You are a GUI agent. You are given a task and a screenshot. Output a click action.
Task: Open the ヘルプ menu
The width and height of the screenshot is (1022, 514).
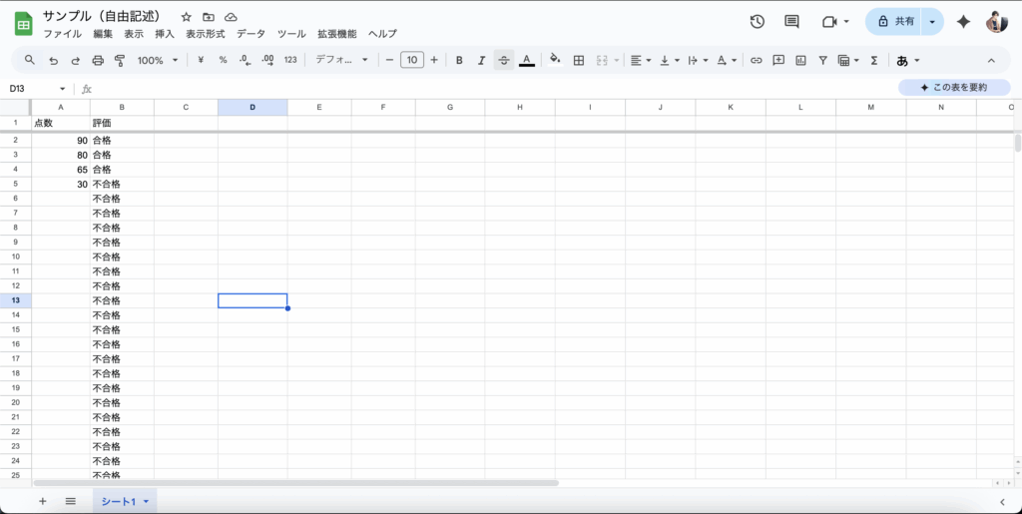point(382,34)
